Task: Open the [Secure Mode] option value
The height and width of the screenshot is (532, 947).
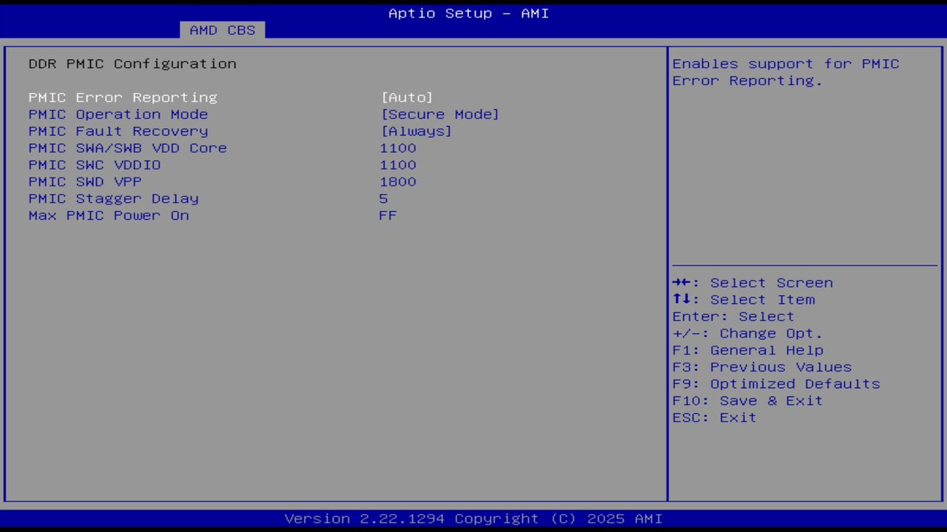Action: 440,115
